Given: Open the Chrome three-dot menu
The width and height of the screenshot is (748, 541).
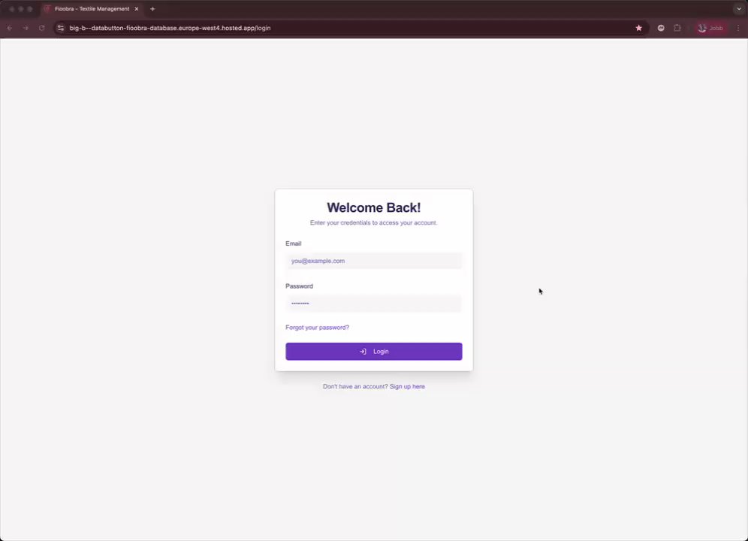Looking at the screenshot, I should point(738,28).
